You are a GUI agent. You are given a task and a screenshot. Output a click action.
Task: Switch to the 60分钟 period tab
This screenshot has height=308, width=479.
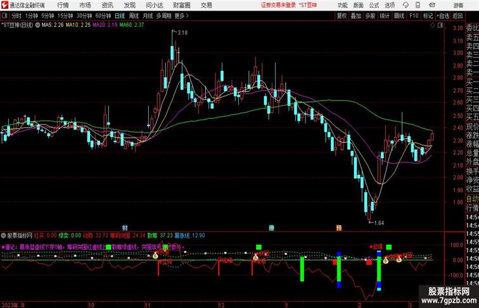(x=103, y=16)
